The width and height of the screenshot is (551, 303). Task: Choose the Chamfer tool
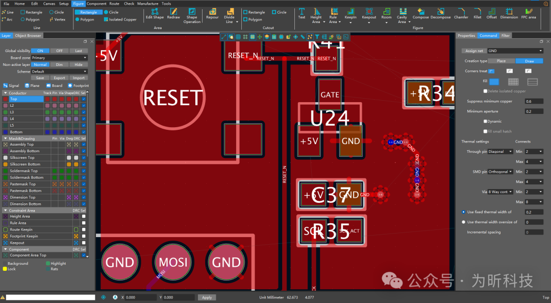461,12
